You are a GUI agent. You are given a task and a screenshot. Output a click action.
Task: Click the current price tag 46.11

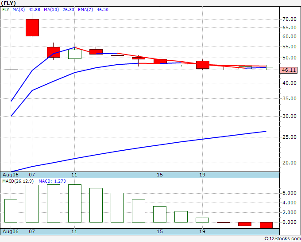(289, 70)
